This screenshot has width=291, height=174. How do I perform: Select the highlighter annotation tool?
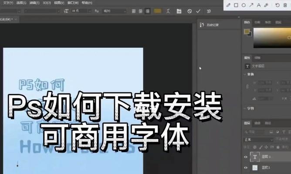[266, 5]
